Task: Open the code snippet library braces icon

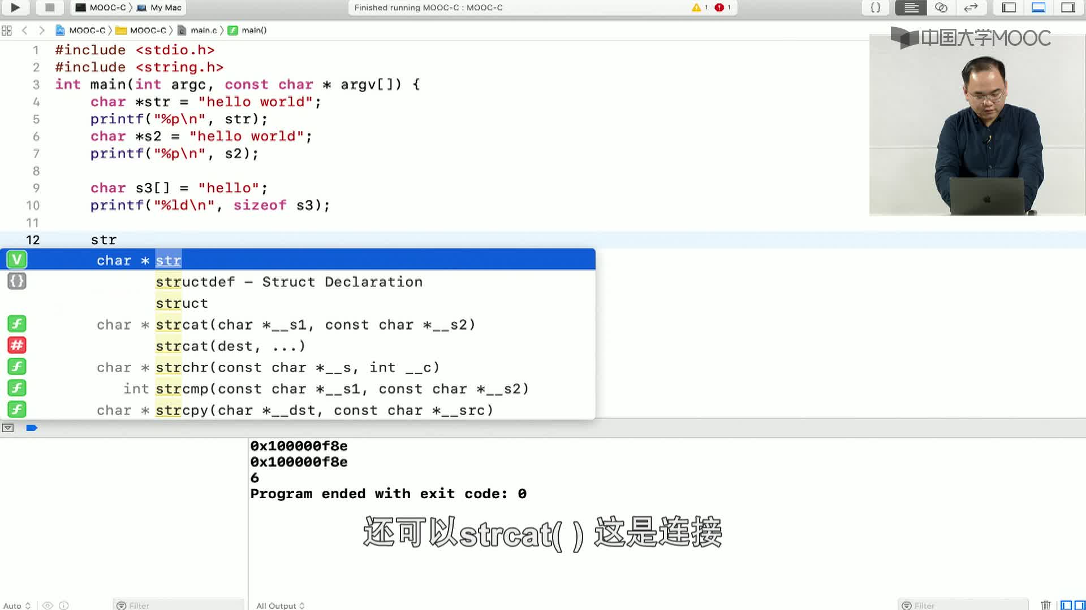Action: coord(875,7)
